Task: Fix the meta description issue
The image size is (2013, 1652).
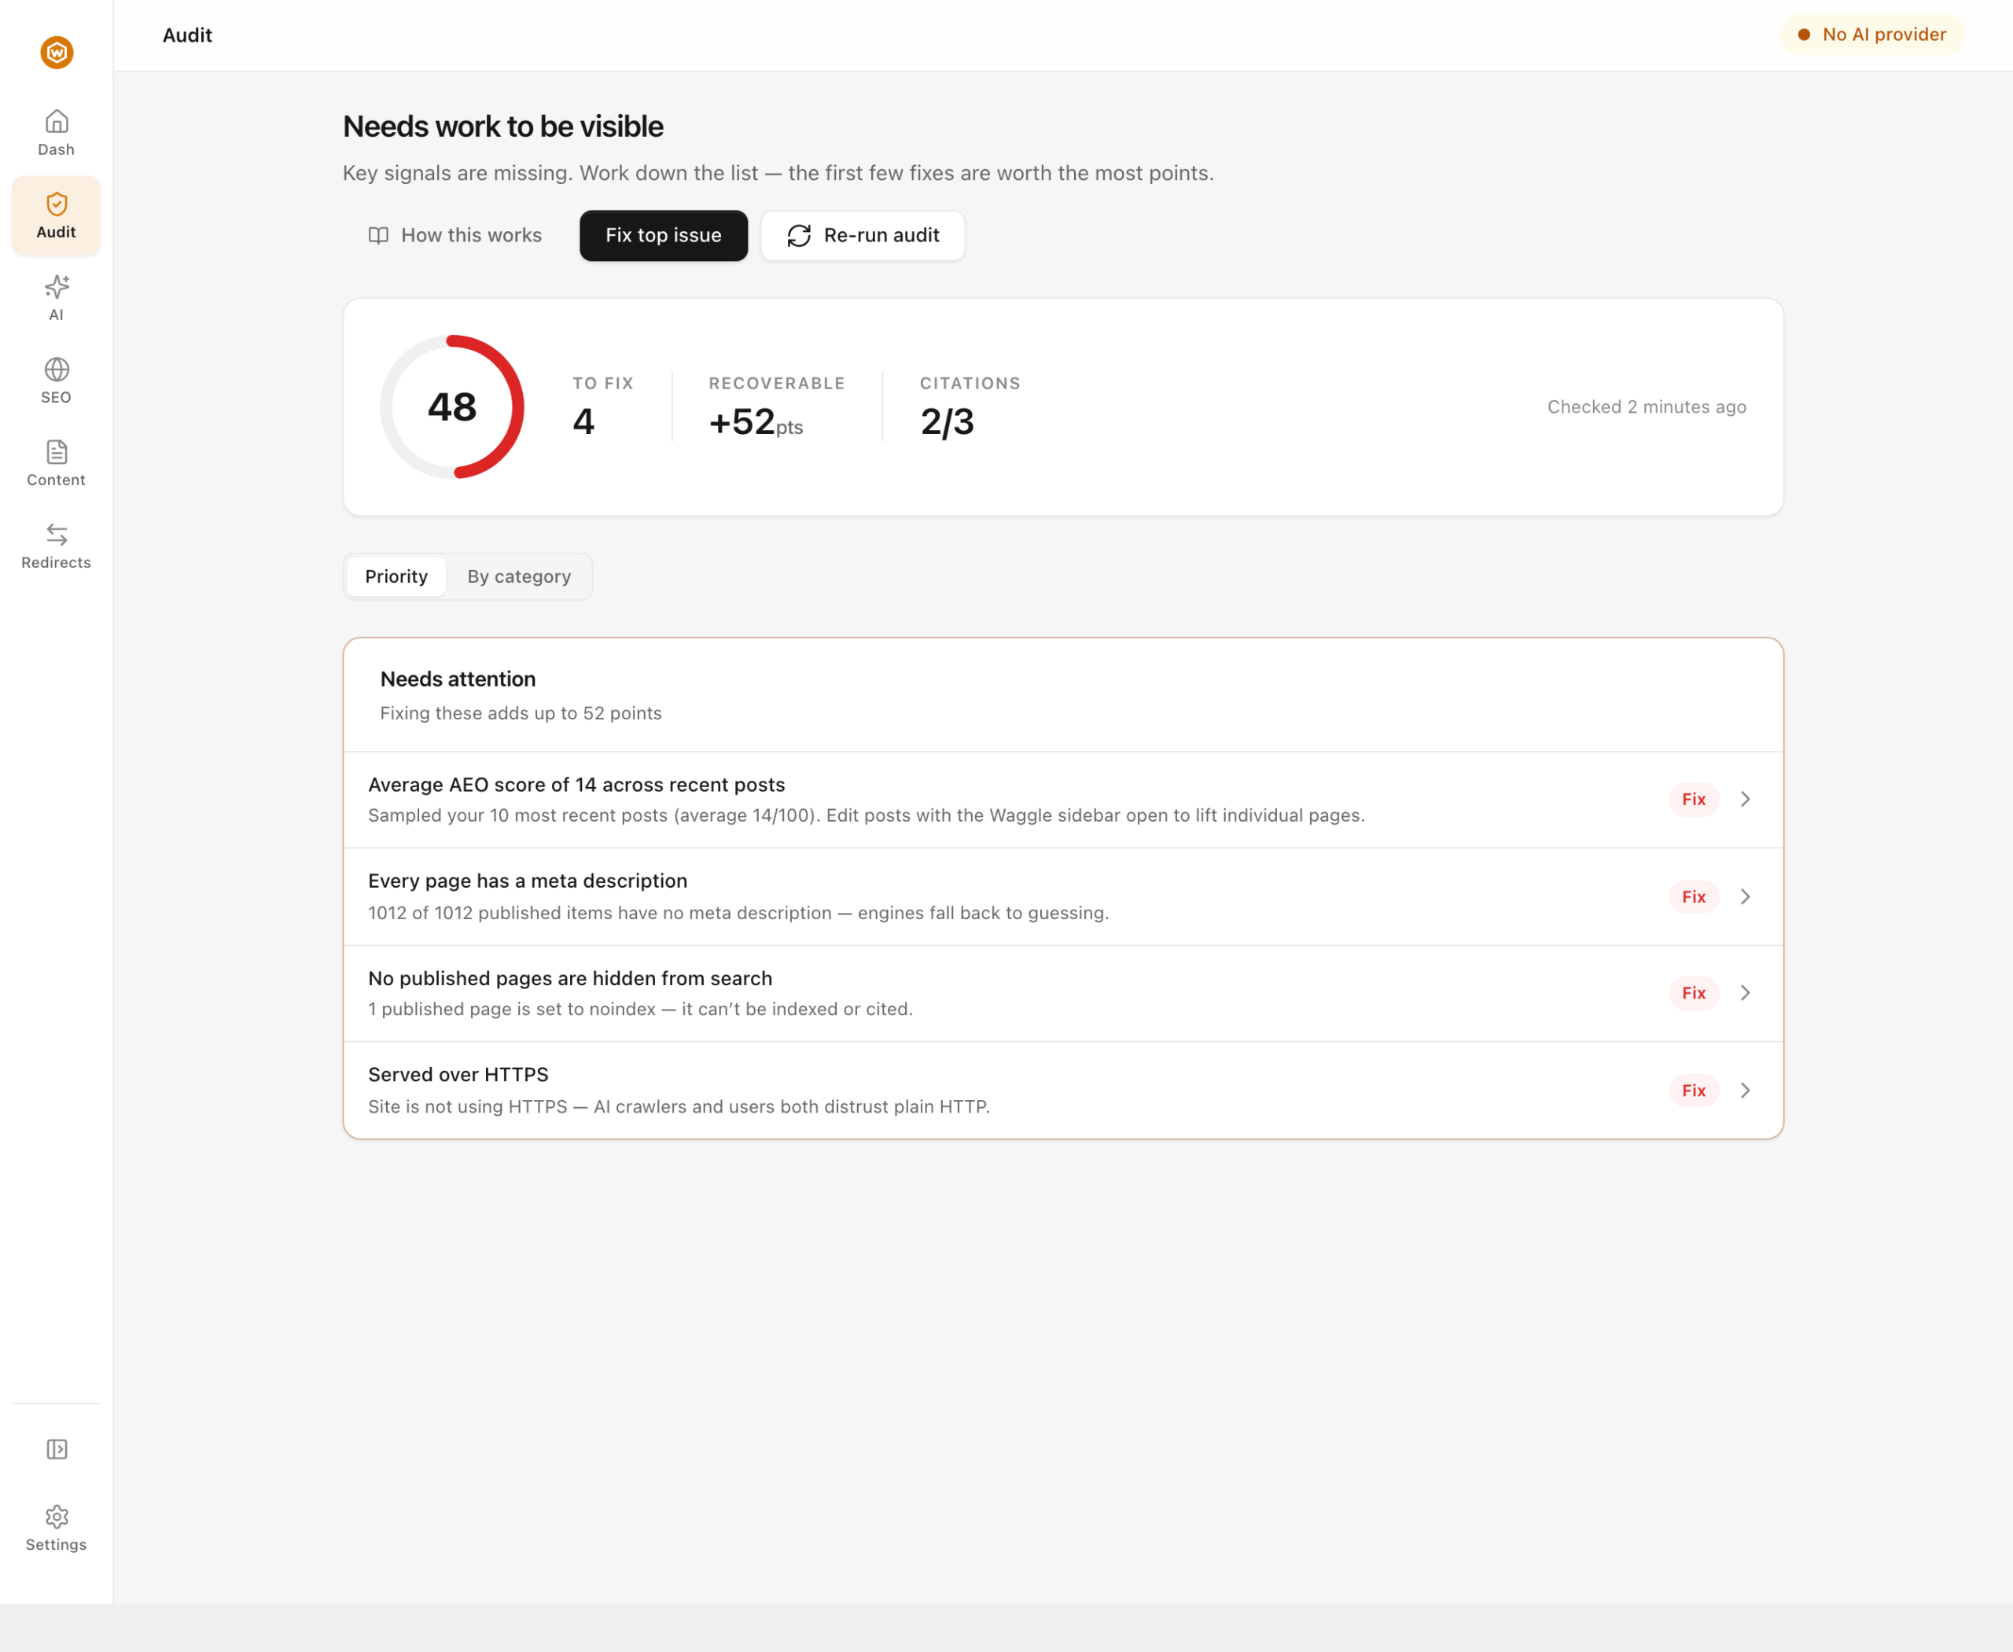Action: [x=1693, y=896]
